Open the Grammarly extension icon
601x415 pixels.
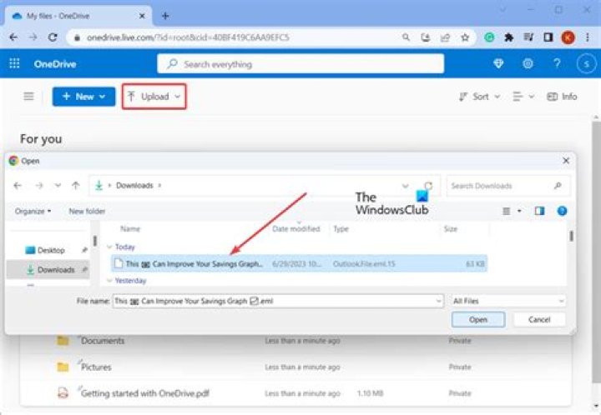point(489,37)
